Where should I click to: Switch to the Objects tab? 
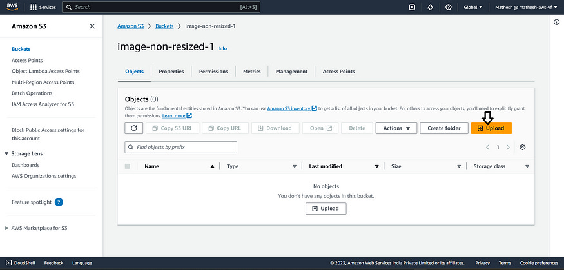[134, 71]
